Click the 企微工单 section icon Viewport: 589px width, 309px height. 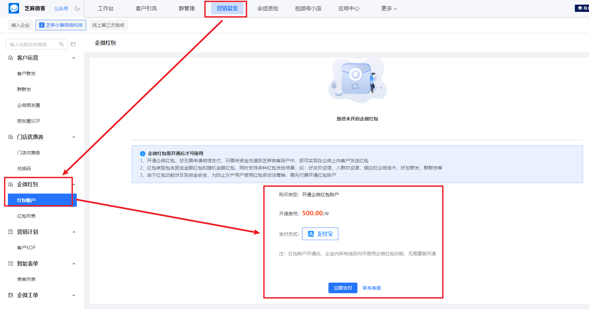click(x=11, y=295)
